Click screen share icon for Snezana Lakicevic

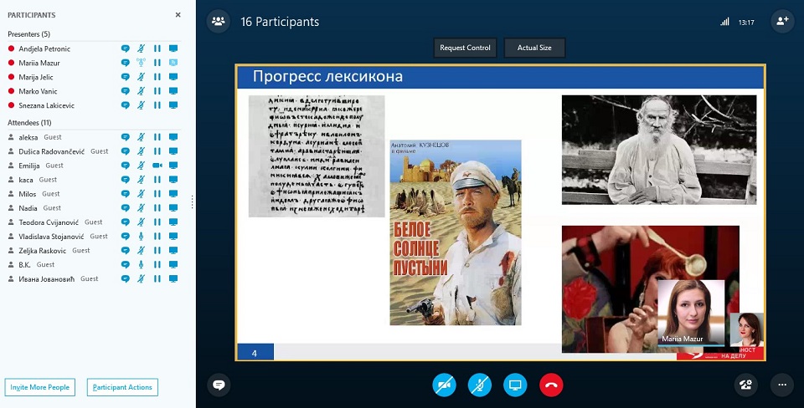point(173,105)
